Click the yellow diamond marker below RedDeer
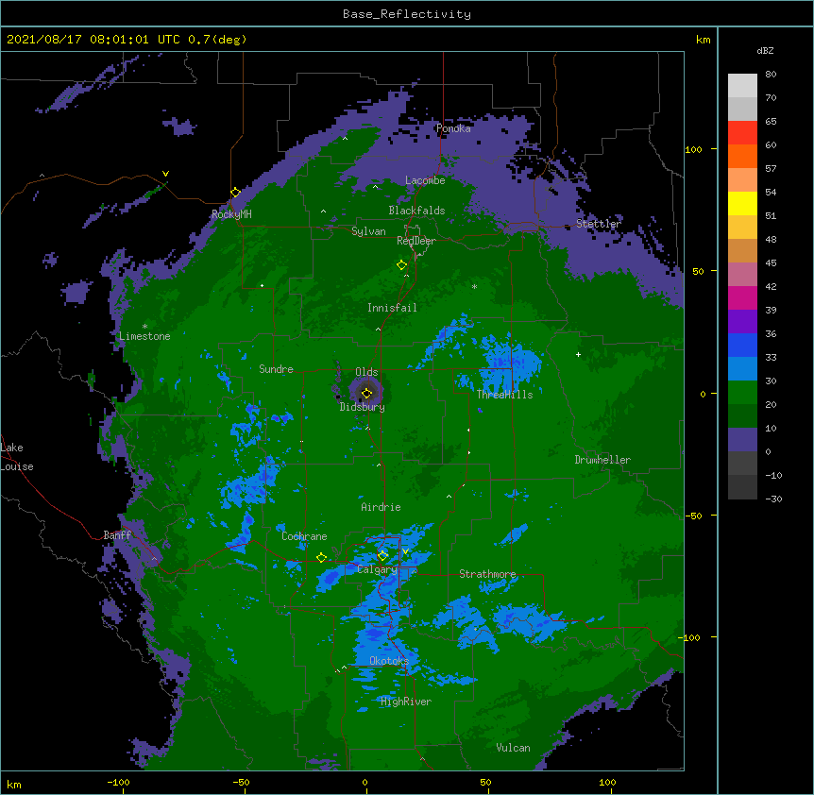 coord(401,265)
